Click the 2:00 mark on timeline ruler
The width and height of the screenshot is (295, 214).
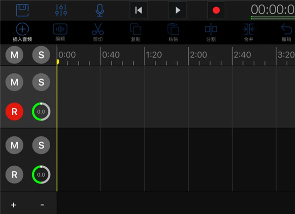pyautogui.click(x=198, y=55)
